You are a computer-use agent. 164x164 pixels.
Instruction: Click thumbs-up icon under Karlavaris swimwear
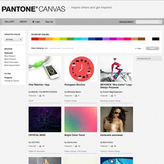pos(112,146)
